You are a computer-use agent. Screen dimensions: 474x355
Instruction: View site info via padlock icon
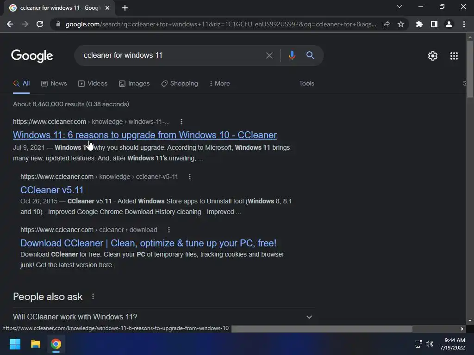pyautogui.click(x=58, y=24)
